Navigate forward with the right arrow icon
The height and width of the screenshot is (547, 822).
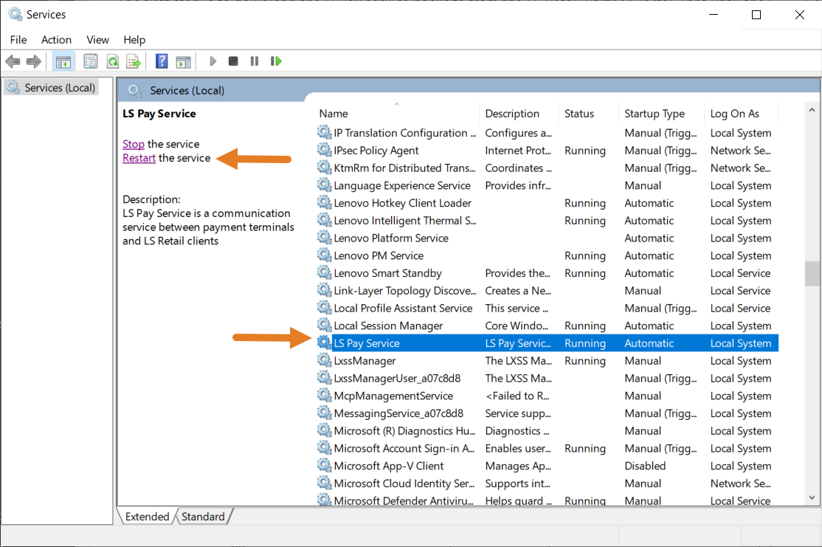[33, 61]
